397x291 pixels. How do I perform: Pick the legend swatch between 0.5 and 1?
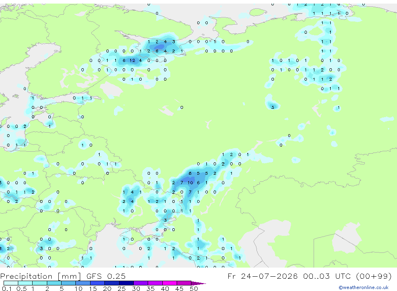[x=25, y=283]
